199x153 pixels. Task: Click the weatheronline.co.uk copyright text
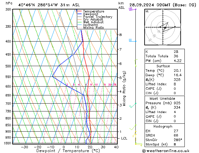point(166,151)
